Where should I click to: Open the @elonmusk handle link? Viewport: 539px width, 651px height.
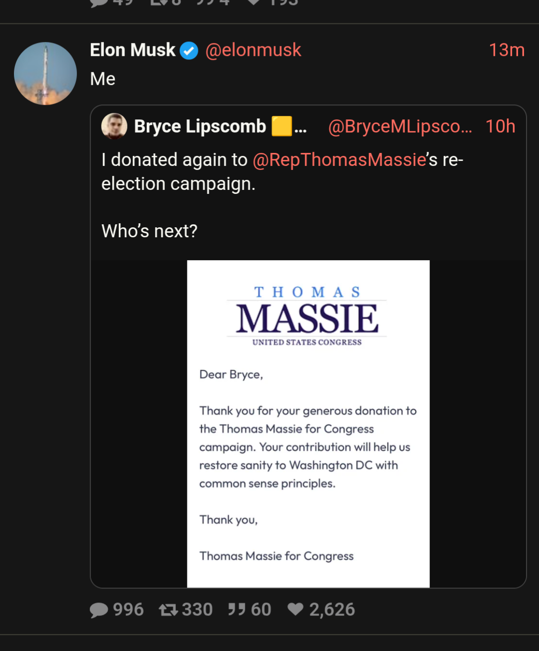pyautogui.click(x=253, y=50)
